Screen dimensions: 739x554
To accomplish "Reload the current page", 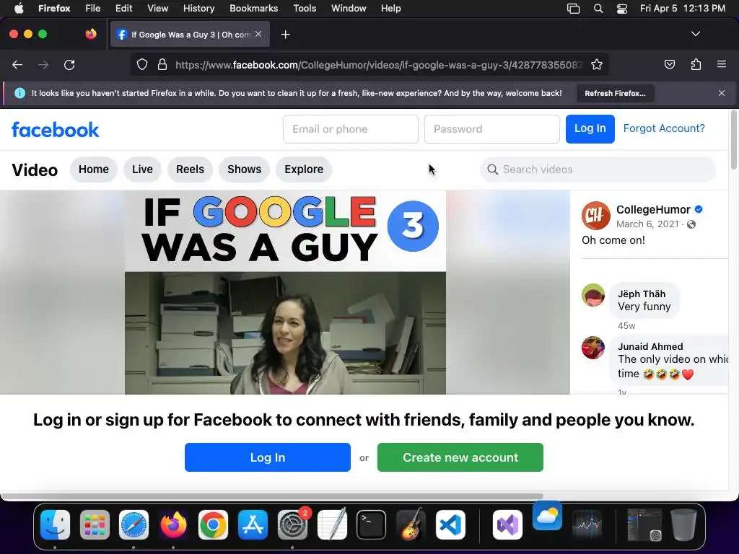I will pyautogui.click(x=69, y=64).
